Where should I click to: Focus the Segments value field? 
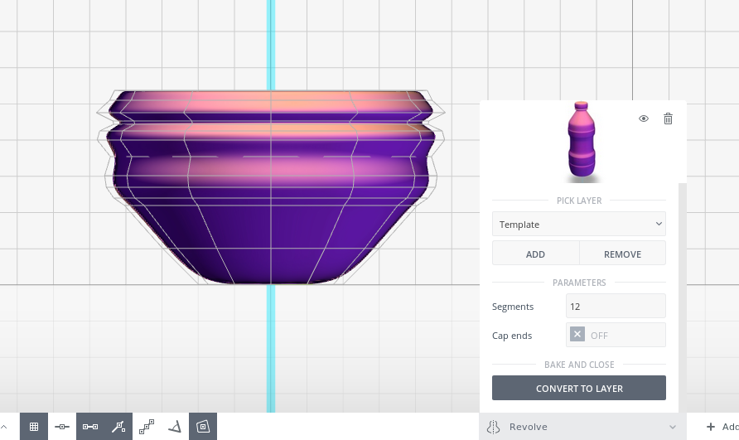pyautogui.click(x=616, y=306)
